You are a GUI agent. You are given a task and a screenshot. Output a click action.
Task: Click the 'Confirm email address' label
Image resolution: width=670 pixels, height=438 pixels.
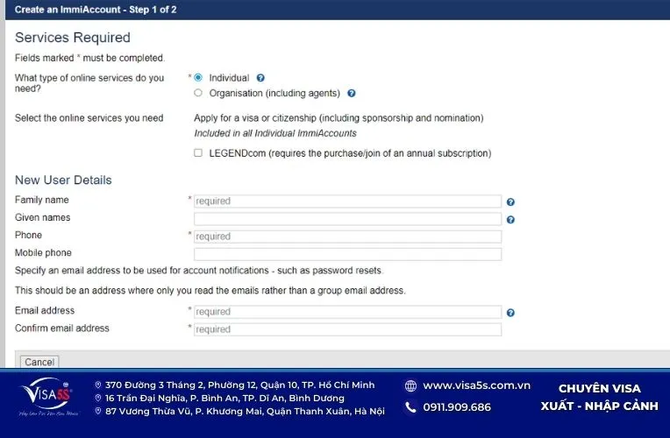click(x=62, y=328)
